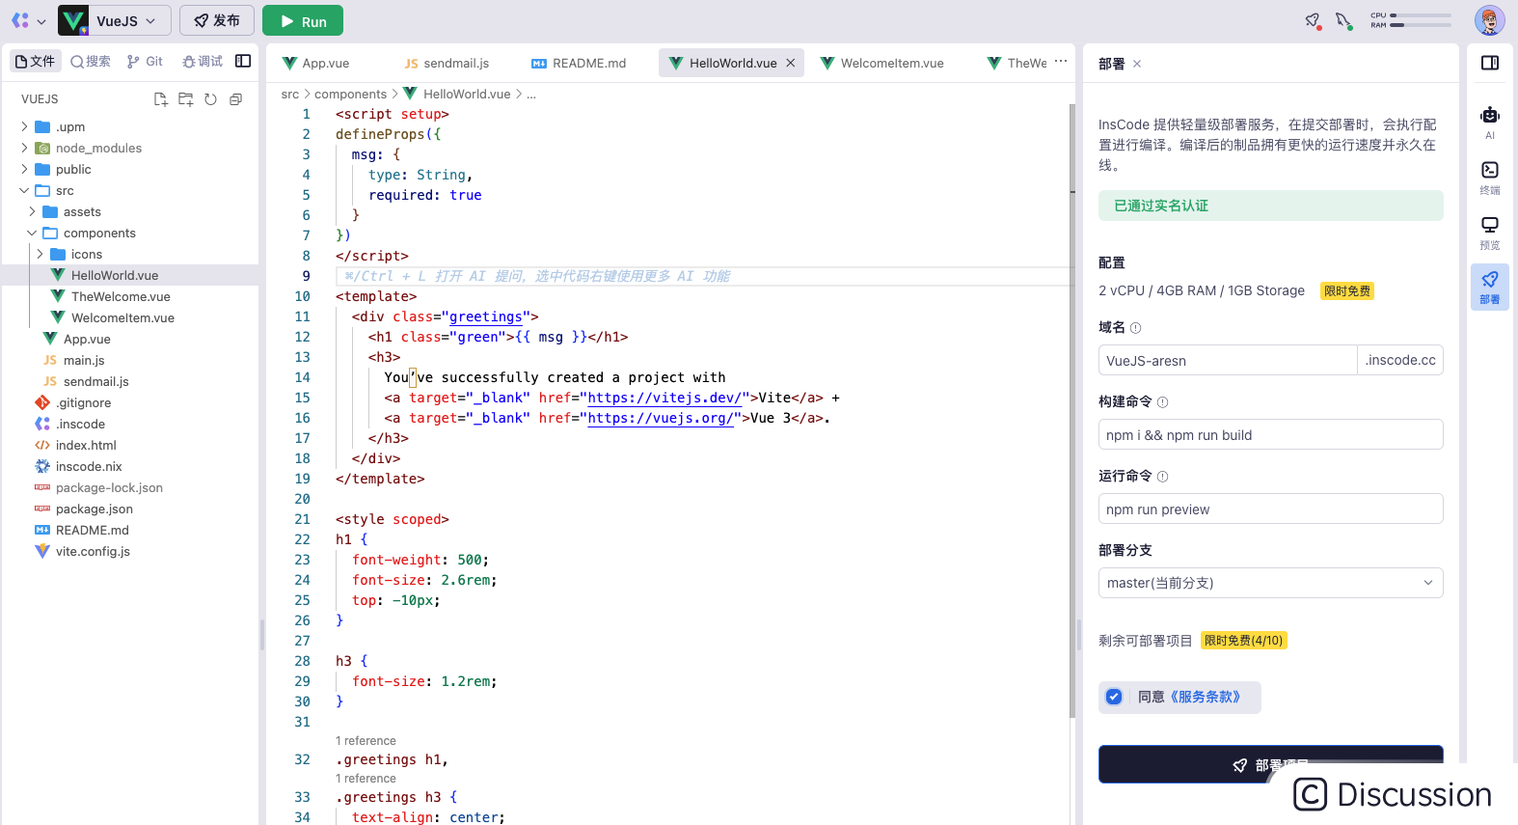The width and height of the screenshot is (1518, 825).
Task: Open the VueJS project dropdown
Action: pyautogui.click(x=114, y=20)
